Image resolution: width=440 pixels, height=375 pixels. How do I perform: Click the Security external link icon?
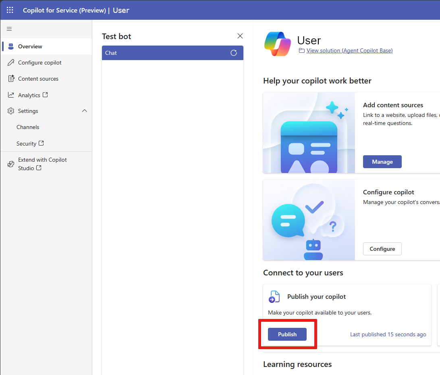coord(41,143)
